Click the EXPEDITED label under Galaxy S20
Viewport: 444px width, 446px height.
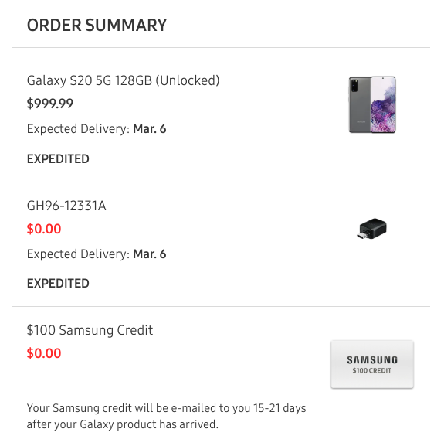[58, 158]
